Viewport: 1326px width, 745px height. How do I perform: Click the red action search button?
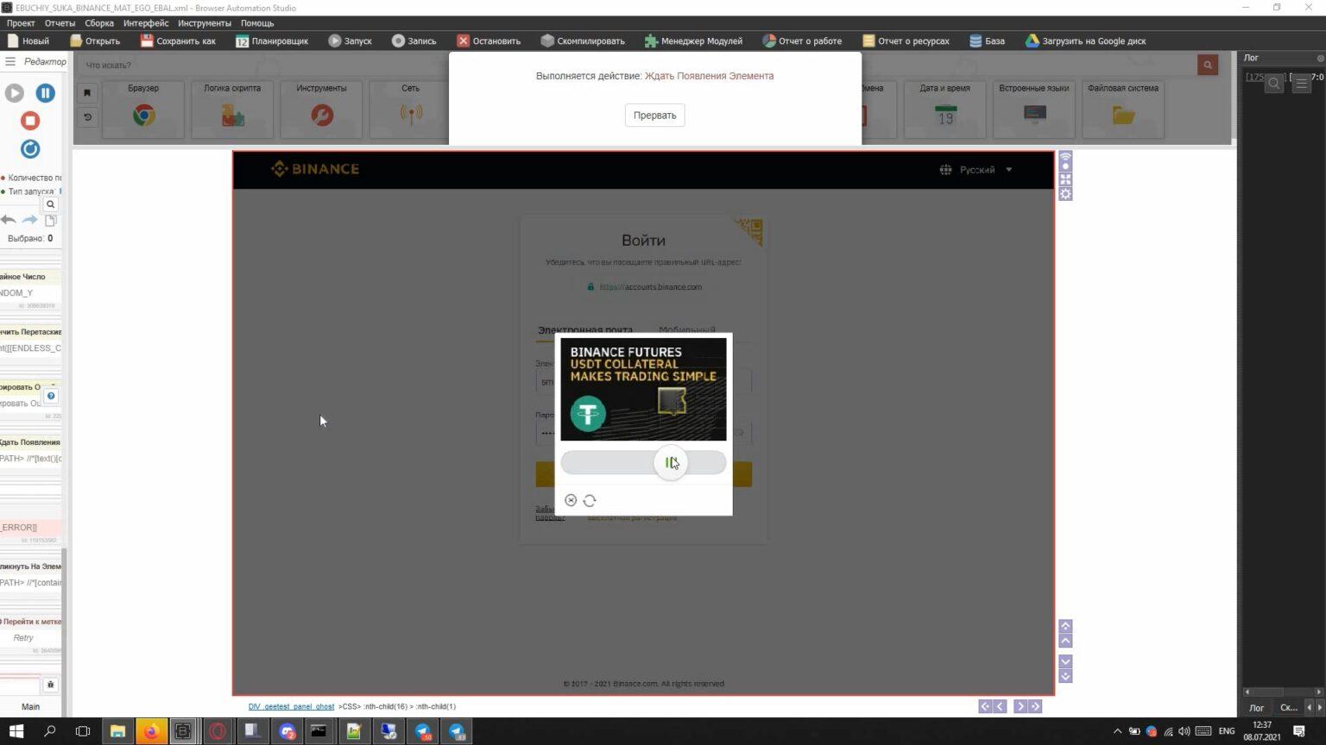click(x=1208, y=65)
